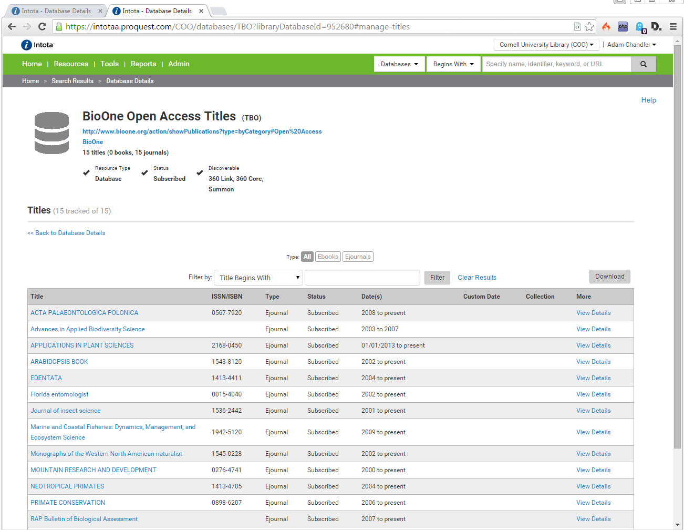This screenshot has height=530, width=684.
Task: View Details for PRIMATE CONSERVATION
Action: (x=593, y=503)
